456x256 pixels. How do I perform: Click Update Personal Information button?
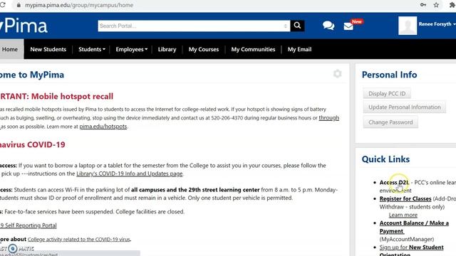[x=405, y=107]
